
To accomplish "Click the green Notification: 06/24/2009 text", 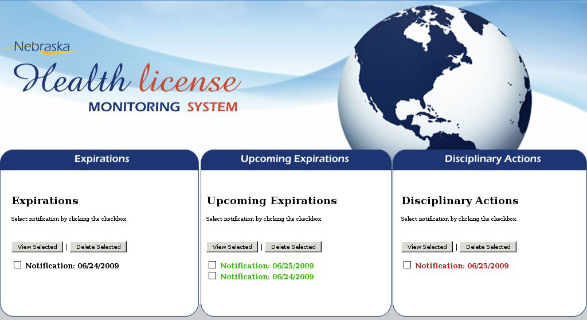I will pyautogui.click(x=267, y=277).
